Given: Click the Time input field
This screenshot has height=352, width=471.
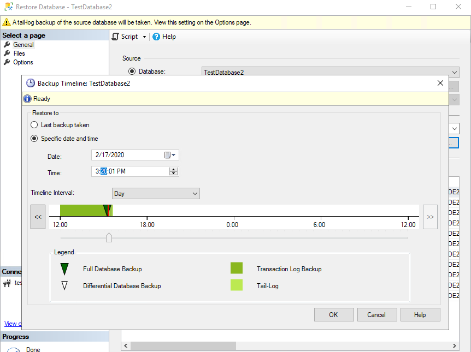Looking at the screenshot, I should pos(131,171).
